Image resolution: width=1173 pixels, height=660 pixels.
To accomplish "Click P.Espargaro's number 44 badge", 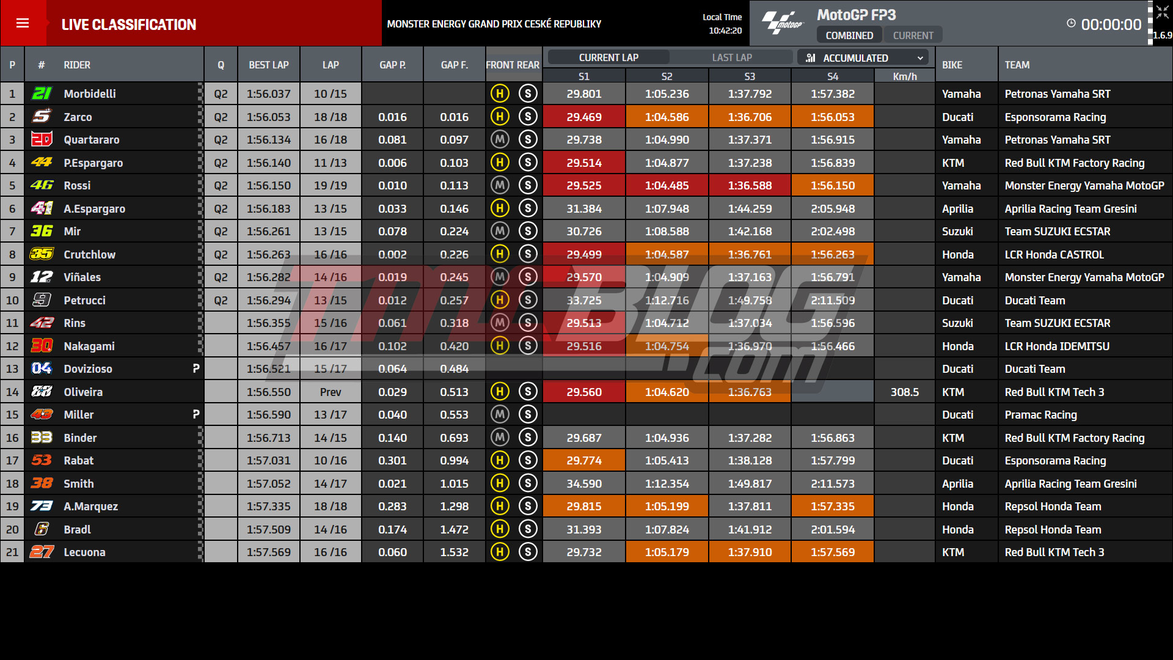I will [x=42, y=163].
